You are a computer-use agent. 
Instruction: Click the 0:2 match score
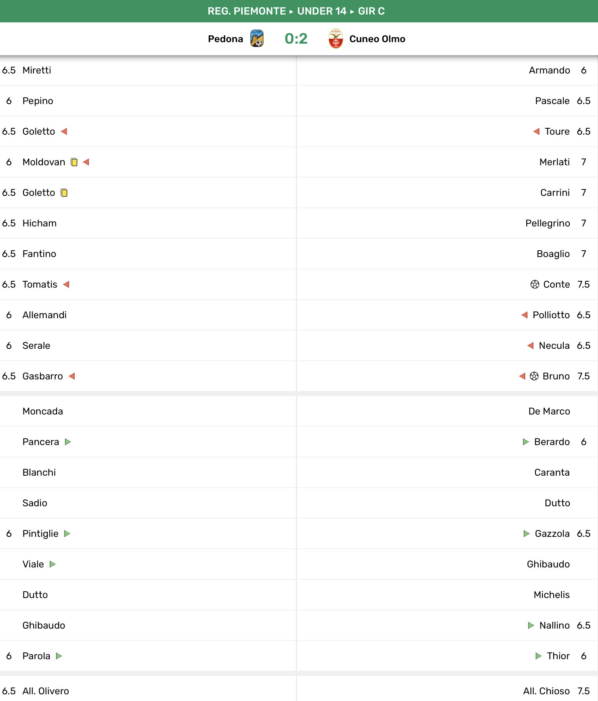[296, 38]
